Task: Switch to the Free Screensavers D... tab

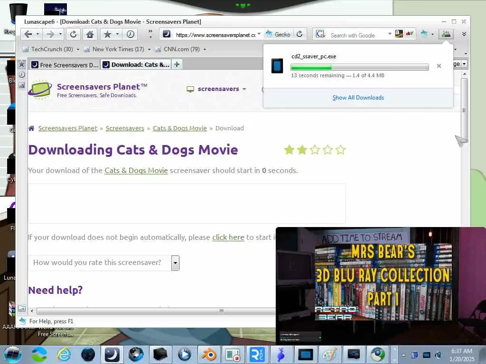Action: point(65,64)
